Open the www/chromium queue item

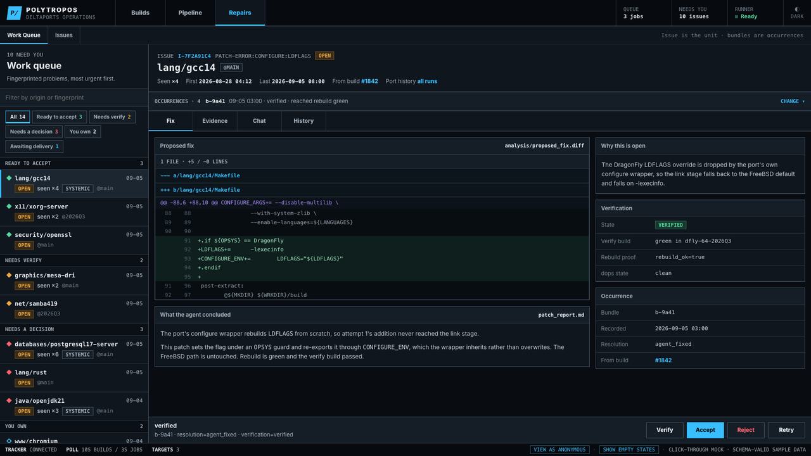pyautogui.click(x=74, y=440)
